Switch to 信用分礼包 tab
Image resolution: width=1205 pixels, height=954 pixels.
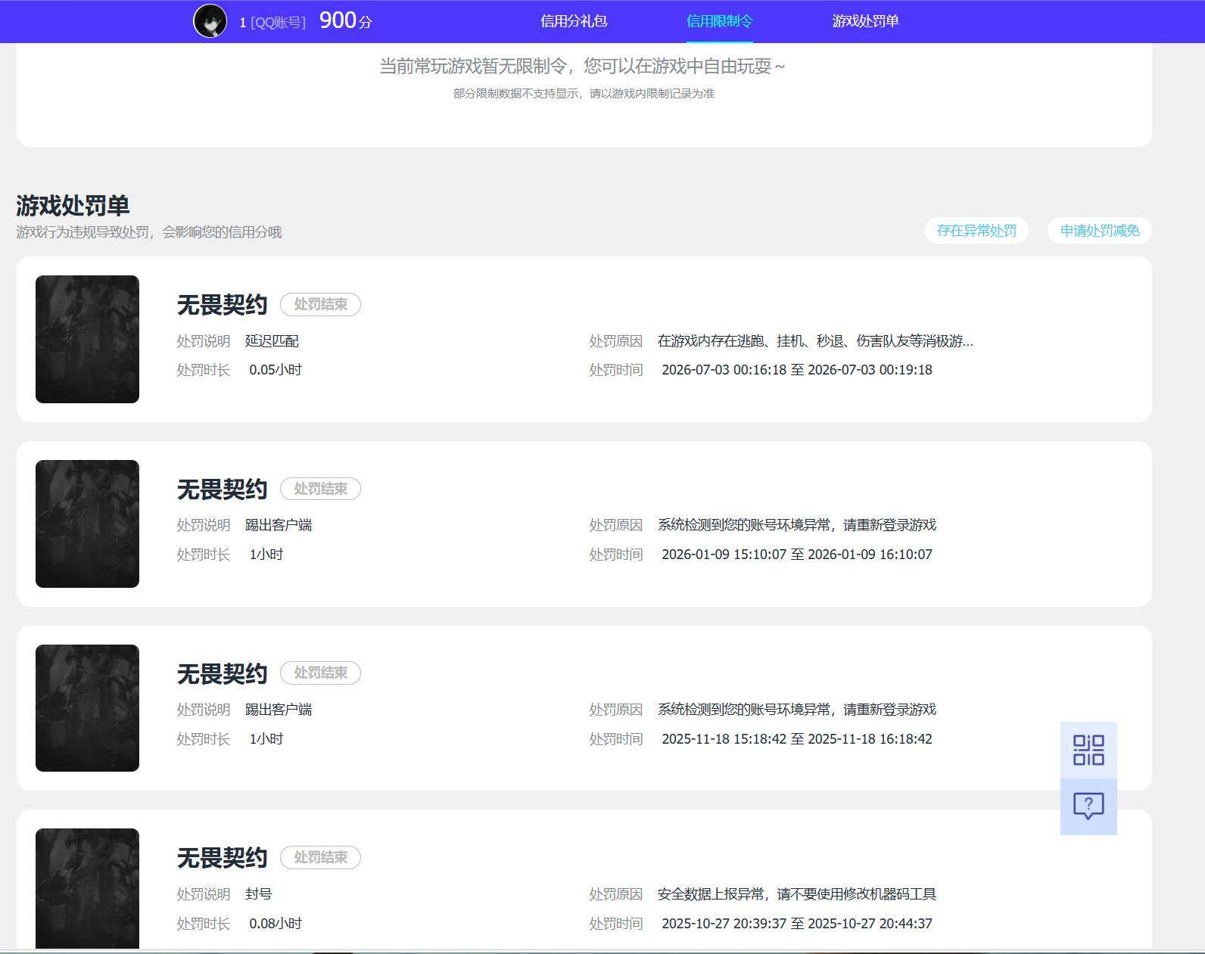[x=574, y=21]
